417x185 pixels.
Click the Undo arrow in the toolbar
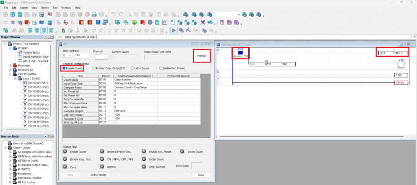[x=113, y=15]
